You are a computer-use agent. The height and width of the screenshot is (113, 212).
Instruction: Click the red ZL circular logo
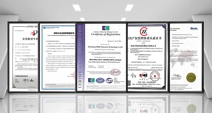coord(144,31)
